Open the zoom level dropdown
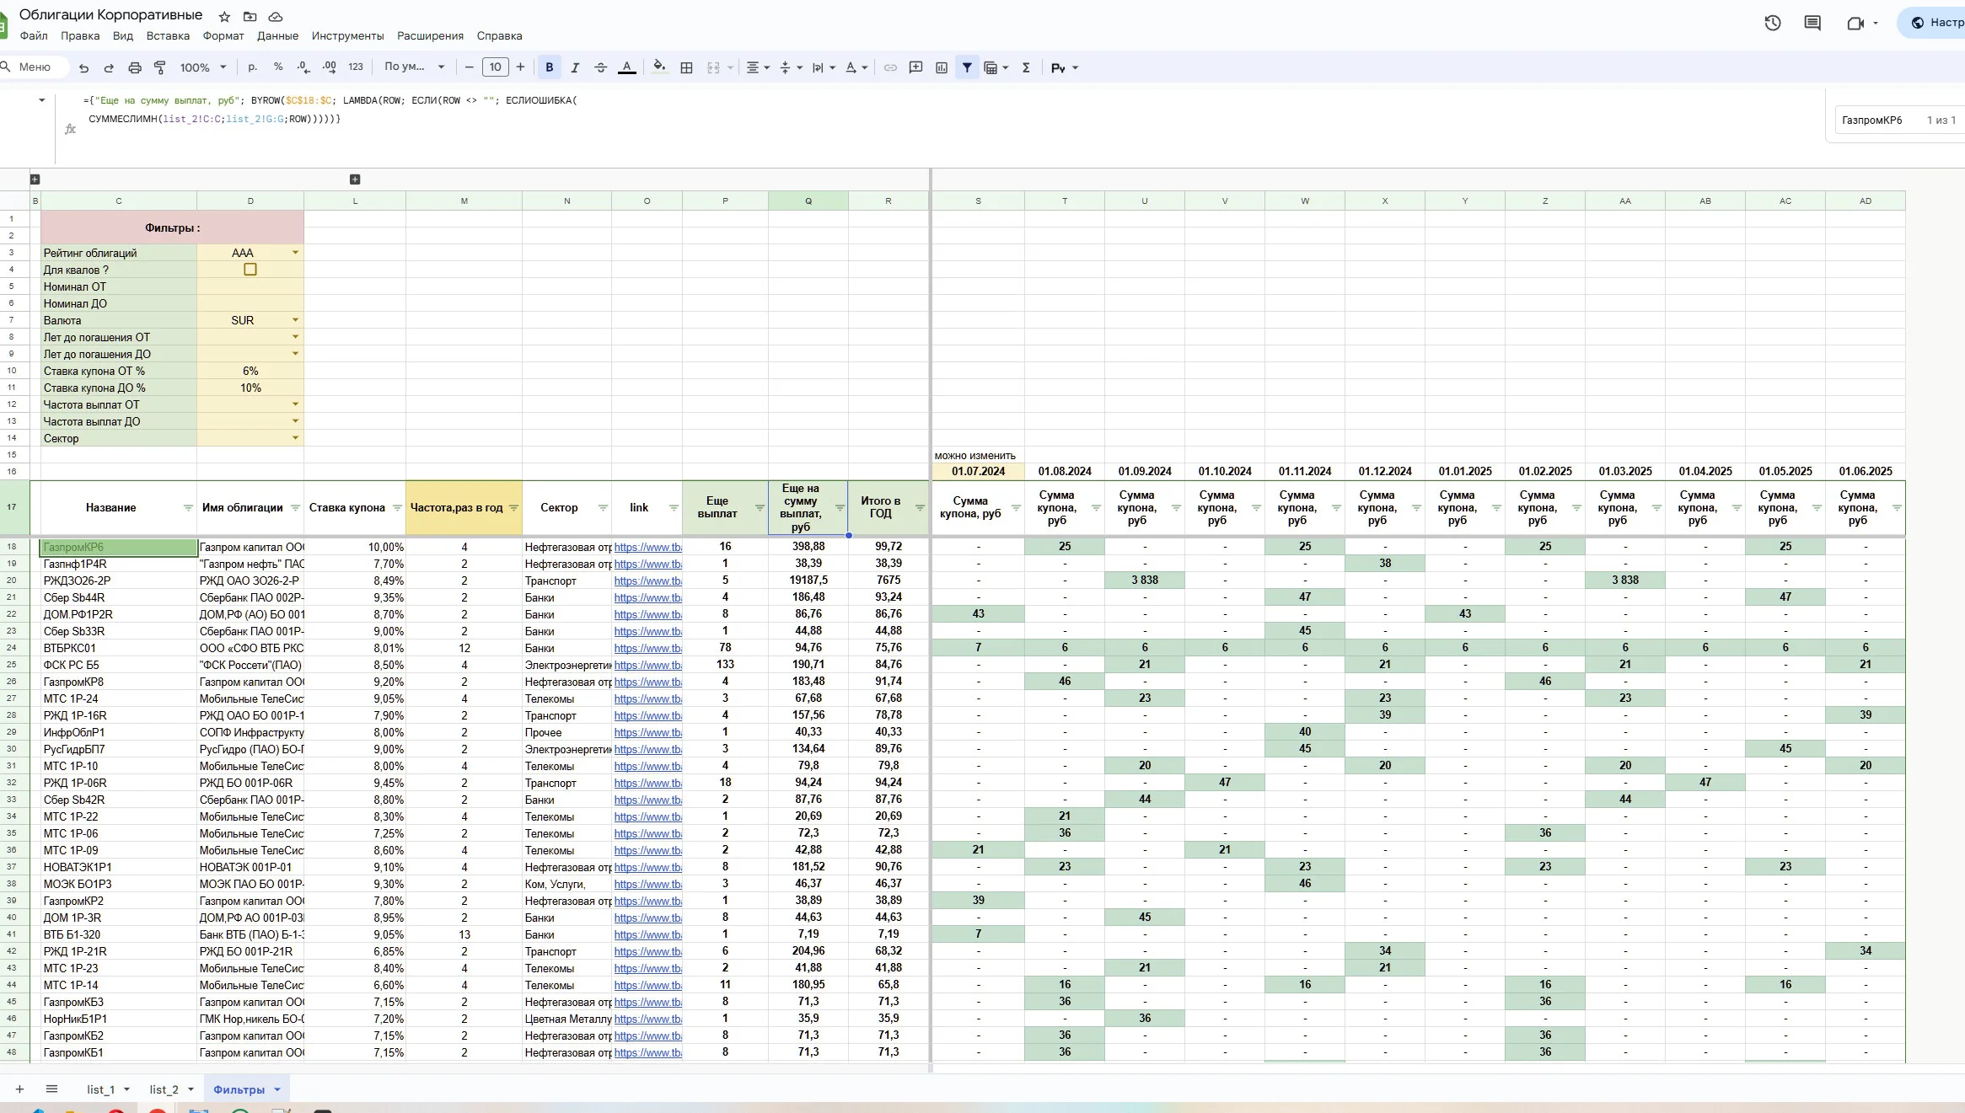This screenshot has width=1965, height=1113. (203, 67)
